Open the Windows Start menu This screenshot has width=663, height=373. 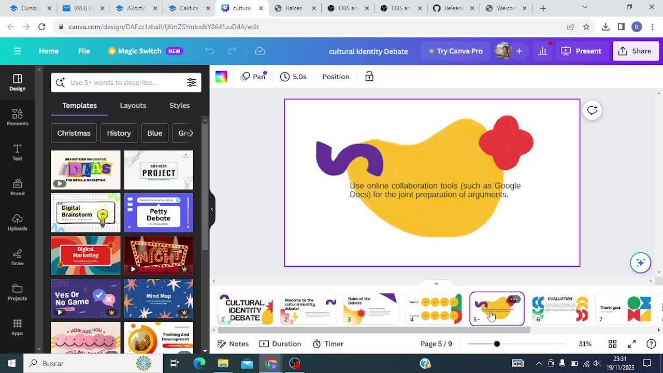pos(11,363)
